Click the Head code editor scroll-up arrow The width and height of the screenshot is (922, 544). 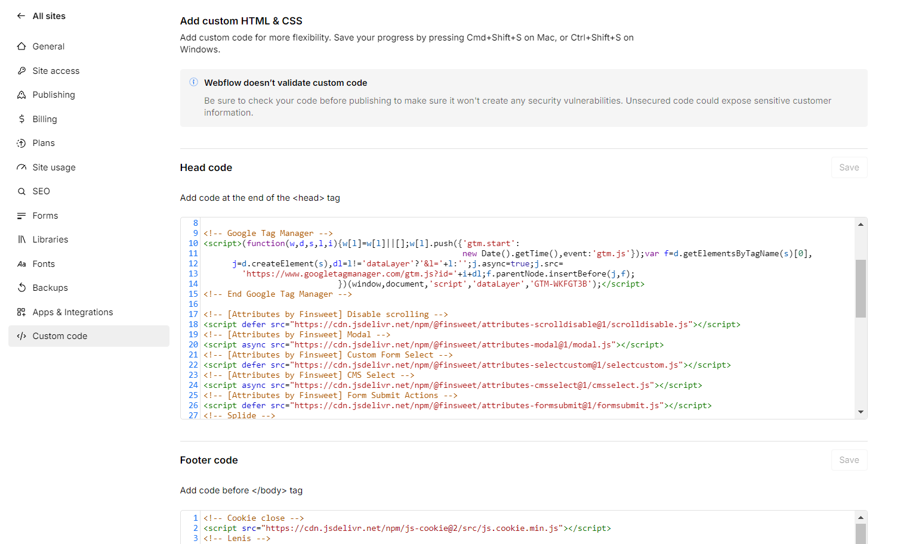[861, 224]
